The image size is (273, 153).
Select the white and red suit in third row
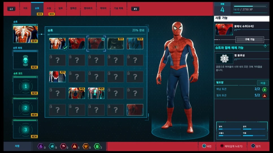[57, 77]
